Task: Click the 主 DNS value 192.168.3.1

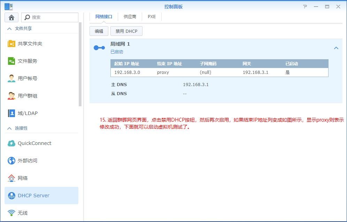Action: (196, 85)
